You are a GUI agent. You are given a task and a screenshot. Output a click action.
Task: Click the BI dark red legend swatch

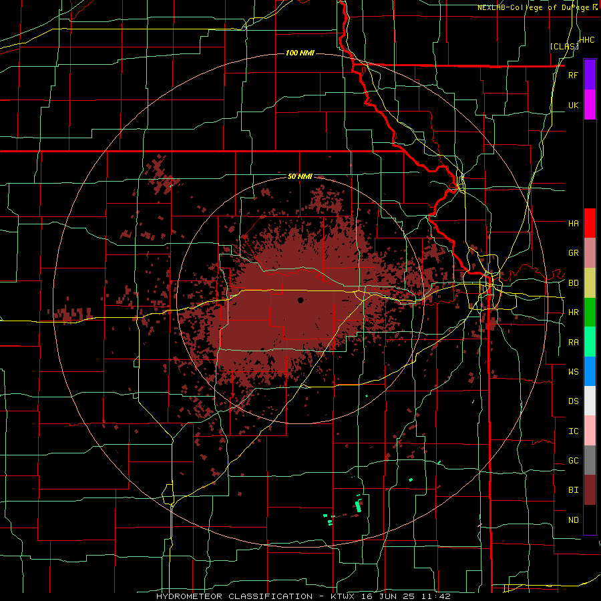coord(590,490)
